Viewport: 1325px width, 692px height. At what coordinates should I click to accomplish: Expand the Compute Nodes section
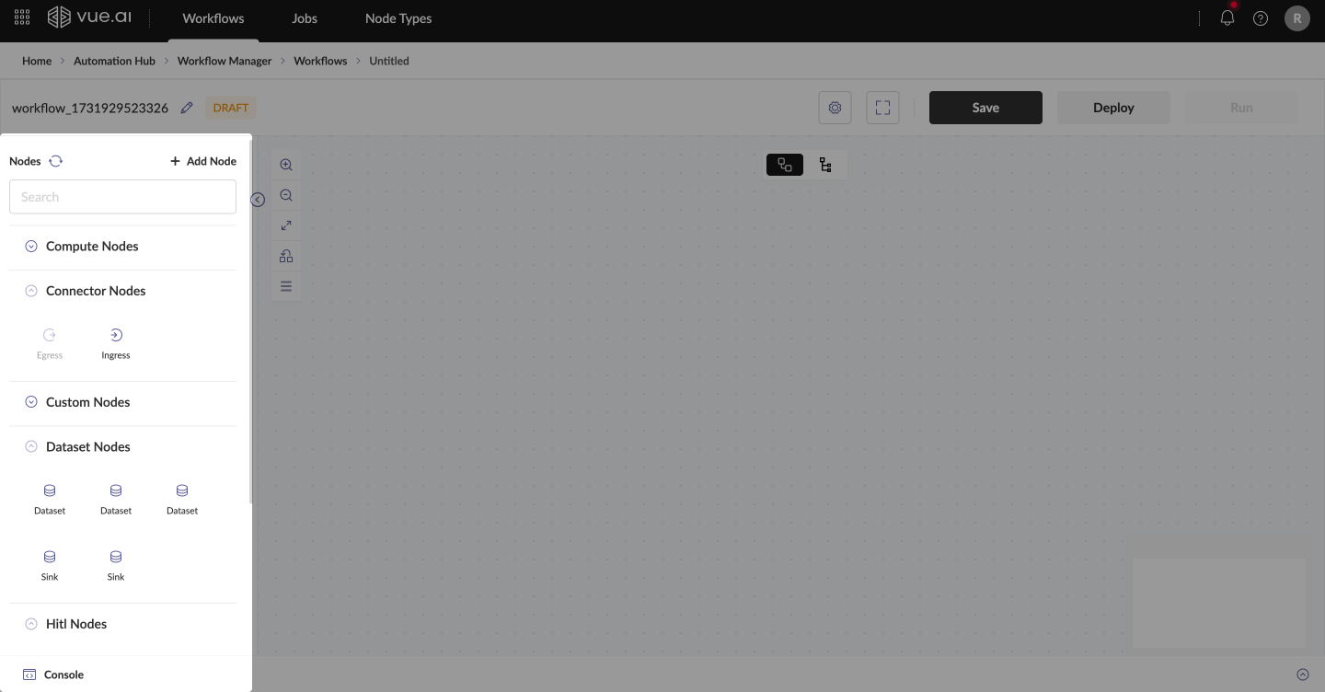(x=31, y=247)
